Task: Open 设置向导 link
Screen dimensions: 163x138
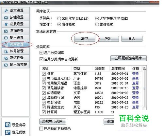Action: [19, 125]
